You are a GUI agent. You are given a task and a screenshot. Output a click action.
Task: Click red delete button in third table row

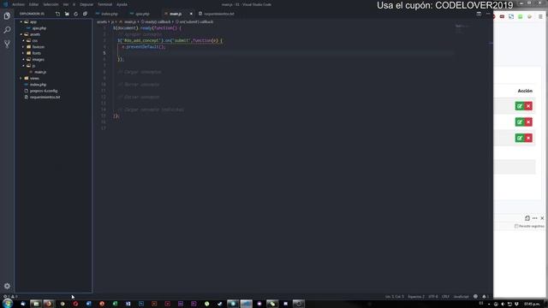528,138
